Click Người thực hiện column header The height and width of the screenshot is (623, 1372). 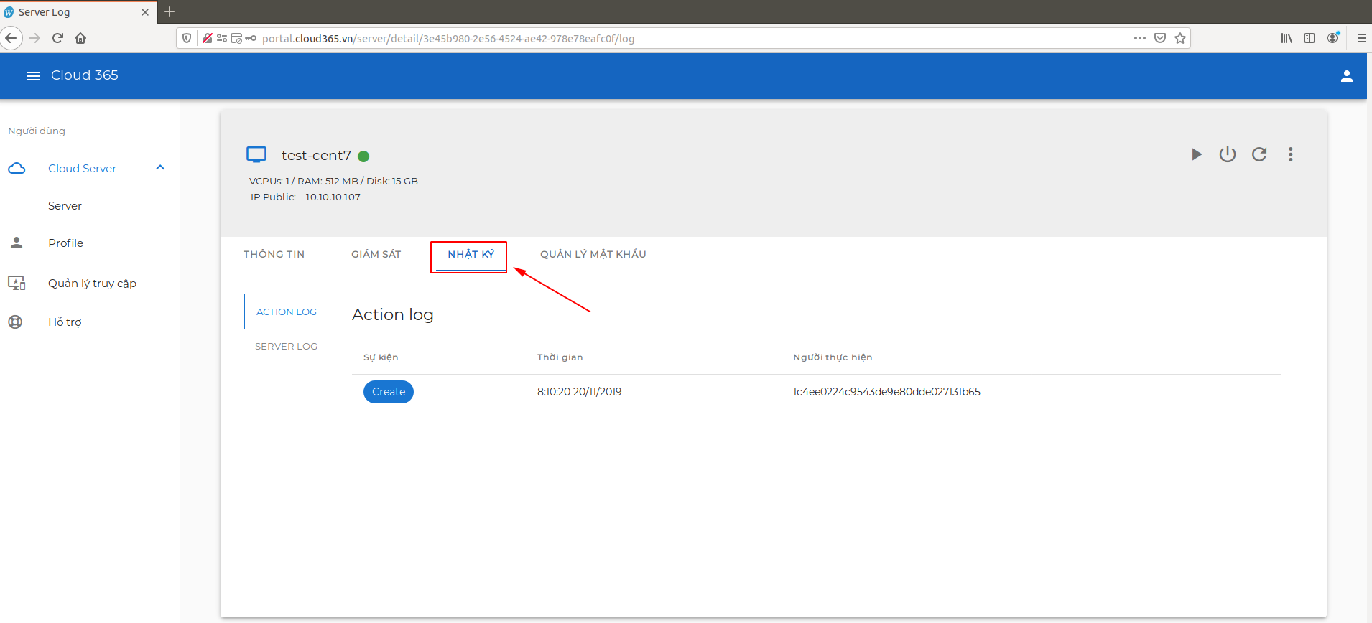click(833, 357)
